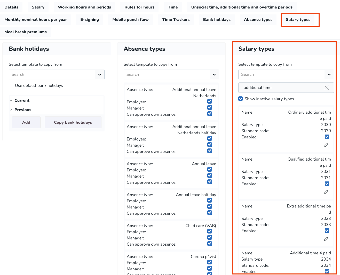
Task: Toggle Show inactive salary types checkbox
Action: tap(241, 99)
